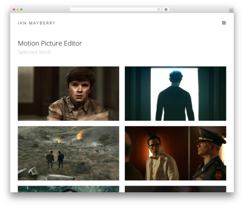Open a new tab with plus button
This screenshot has height=207, width=244.
coord(231,11)
